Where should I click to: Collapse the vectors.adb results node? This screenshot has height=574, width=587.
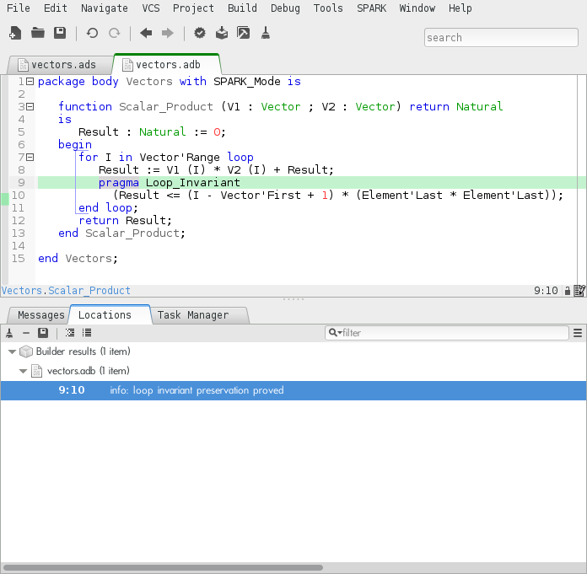click(x=24, y=371)
